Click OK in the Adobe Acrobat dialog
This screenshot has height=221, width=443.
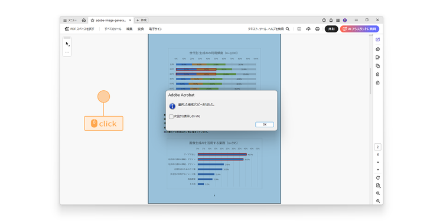click(x=265, y=124)
